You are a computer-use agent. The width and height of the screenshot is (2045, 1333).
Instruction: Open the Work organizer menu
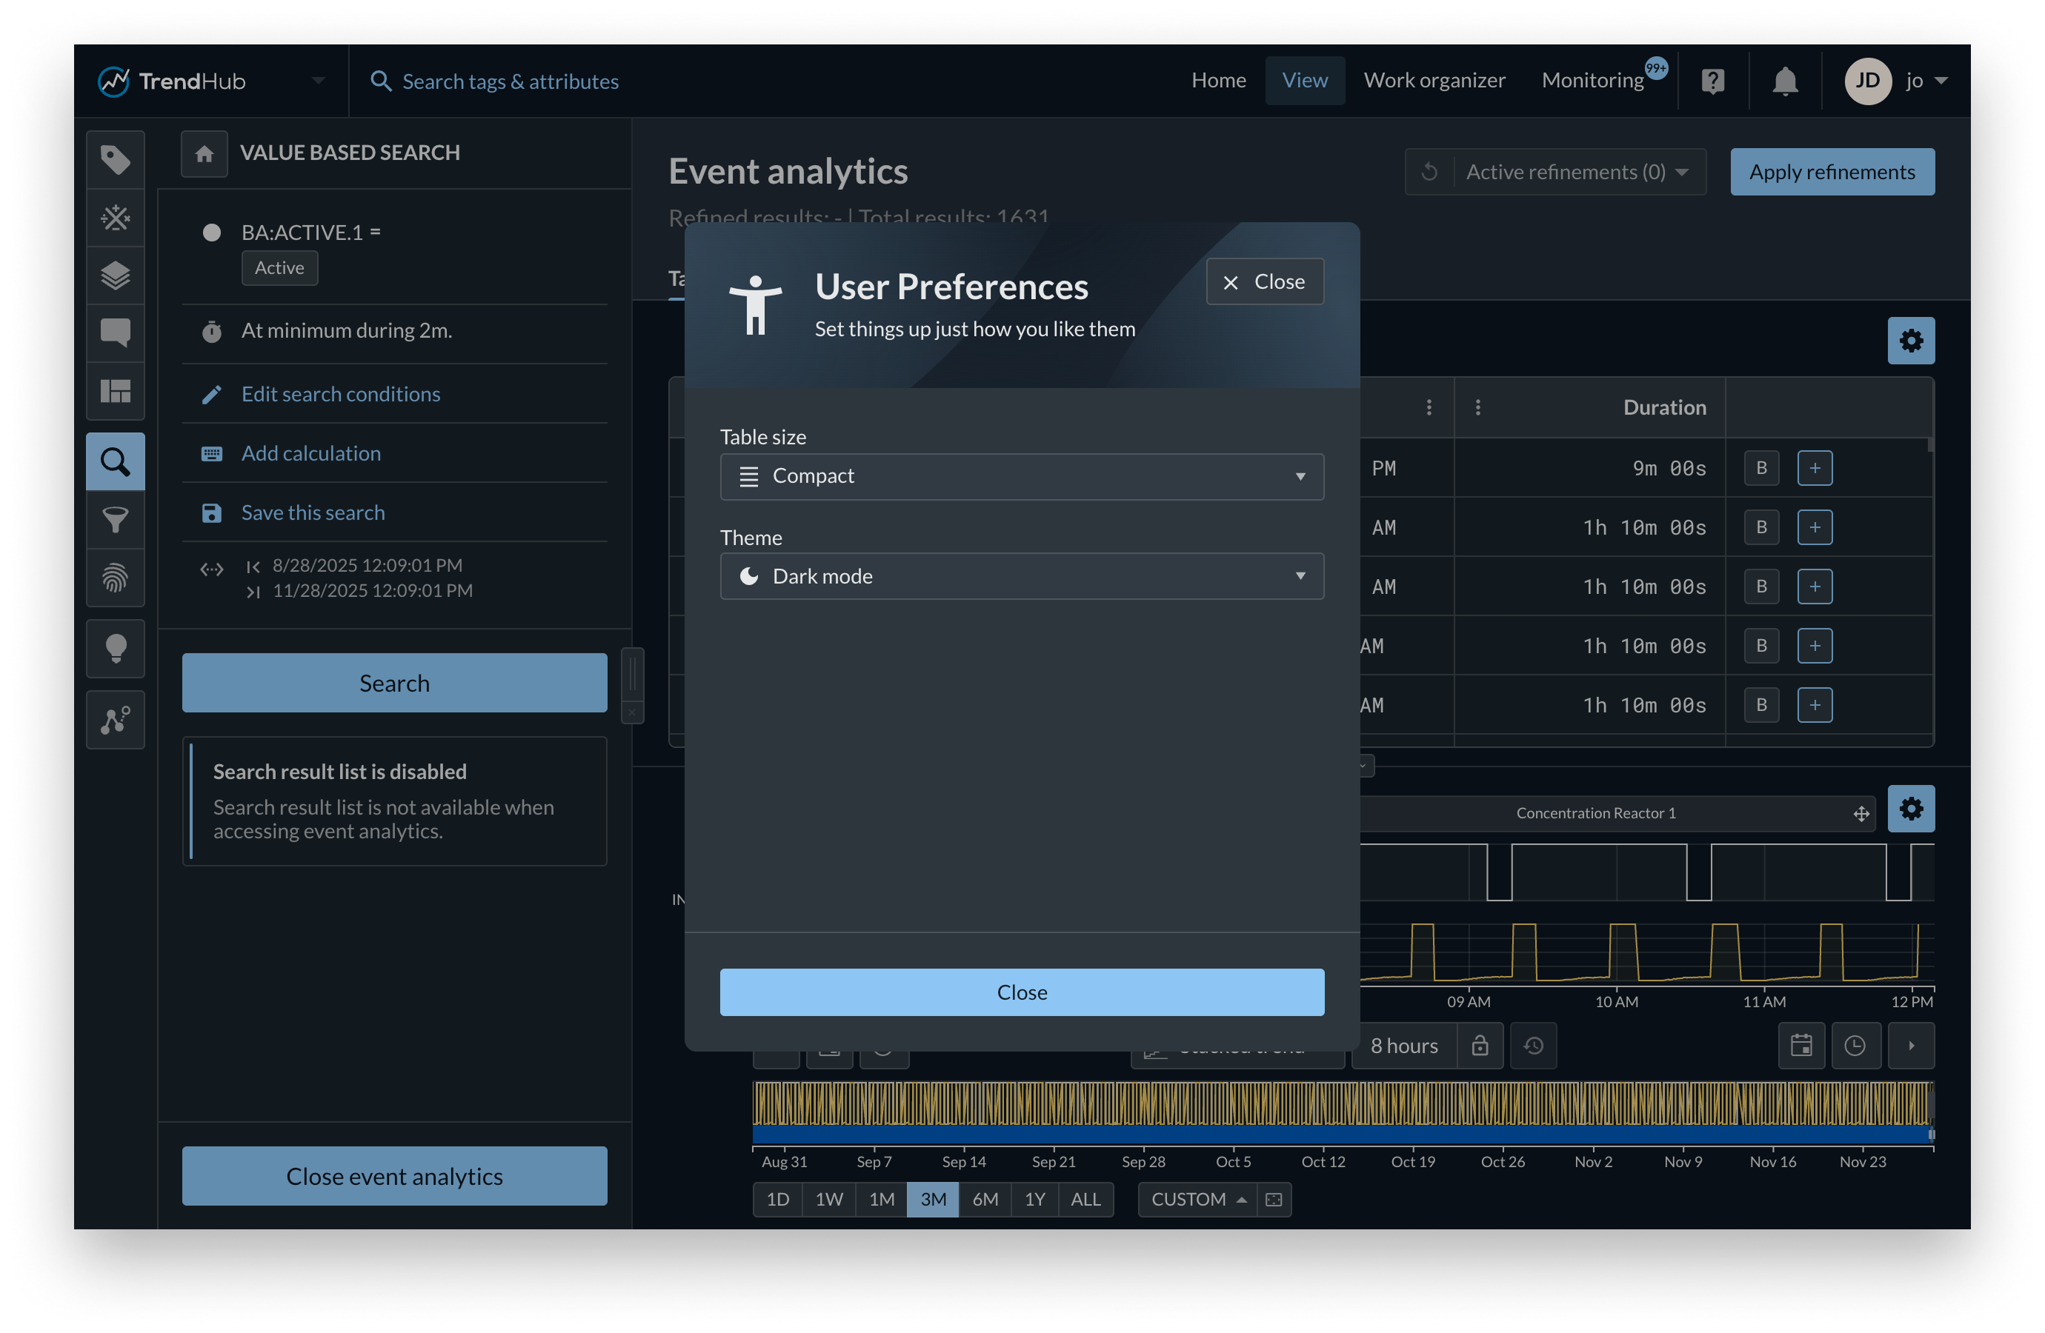1434,80
